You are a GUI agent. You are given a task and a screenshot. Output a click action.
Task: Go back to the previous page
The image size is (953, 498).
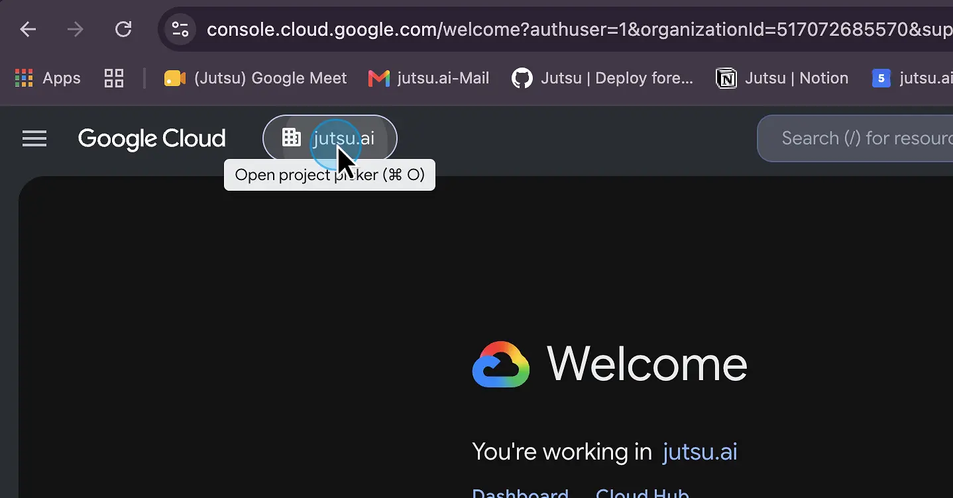28,29
